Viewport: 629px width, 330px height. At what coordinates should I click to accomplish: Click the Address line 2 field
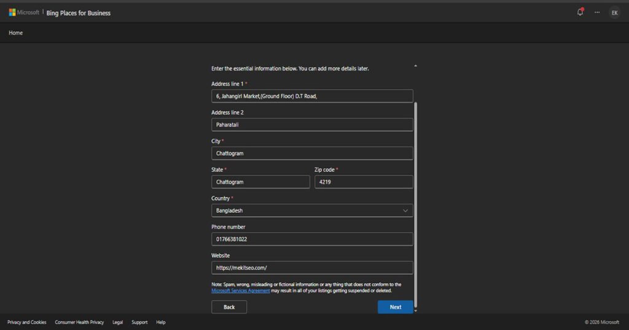(x=312, y=125)
